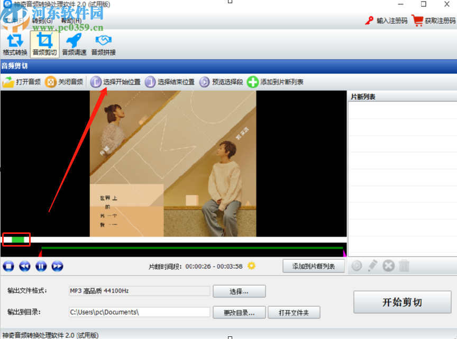Stop playback with the stop button

(8, 266)
